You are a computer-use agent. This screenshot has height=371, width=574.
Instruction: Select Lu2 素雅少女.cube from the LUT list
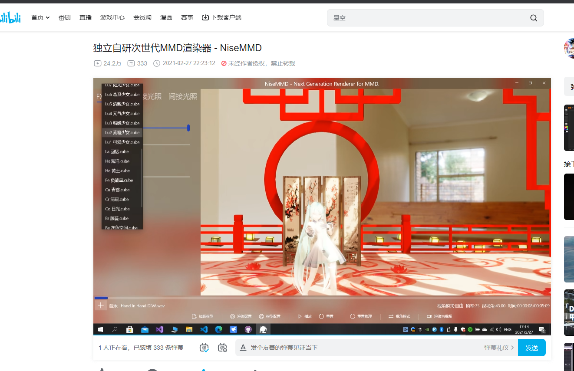click(x=122, y=132)
